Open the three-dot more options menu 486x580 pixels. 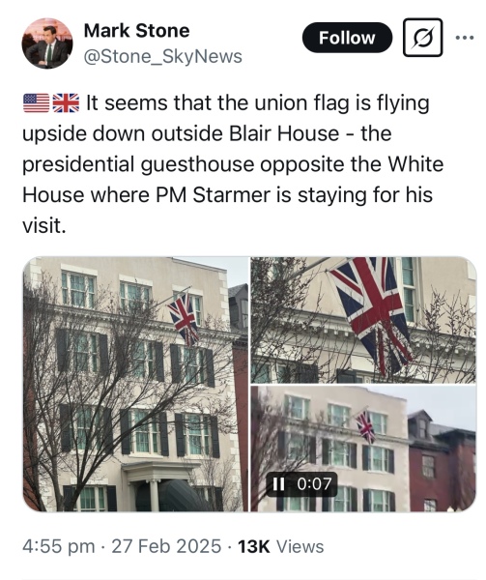(465, 38)
